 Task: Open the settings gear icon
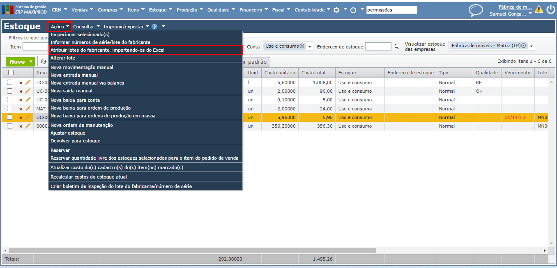336,10
